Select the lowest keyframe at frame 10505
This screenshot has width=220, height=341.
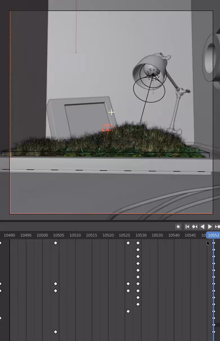click(x=55, y=332)
